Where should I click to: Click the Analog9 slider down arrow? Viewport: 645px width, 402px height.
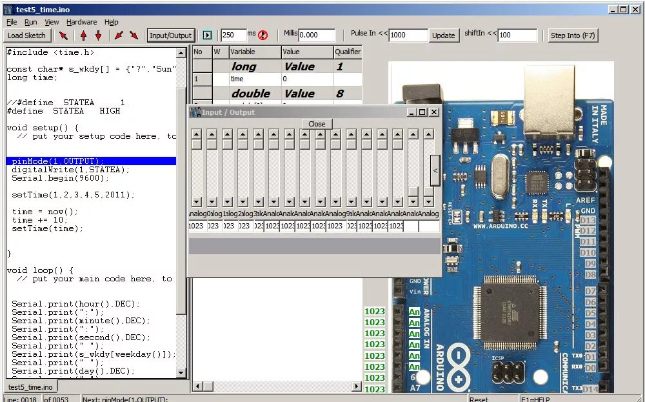335,201
